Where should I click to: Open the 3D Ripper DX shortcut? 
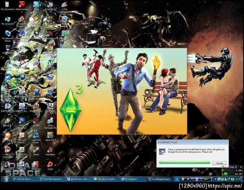(x=50, y=6)
